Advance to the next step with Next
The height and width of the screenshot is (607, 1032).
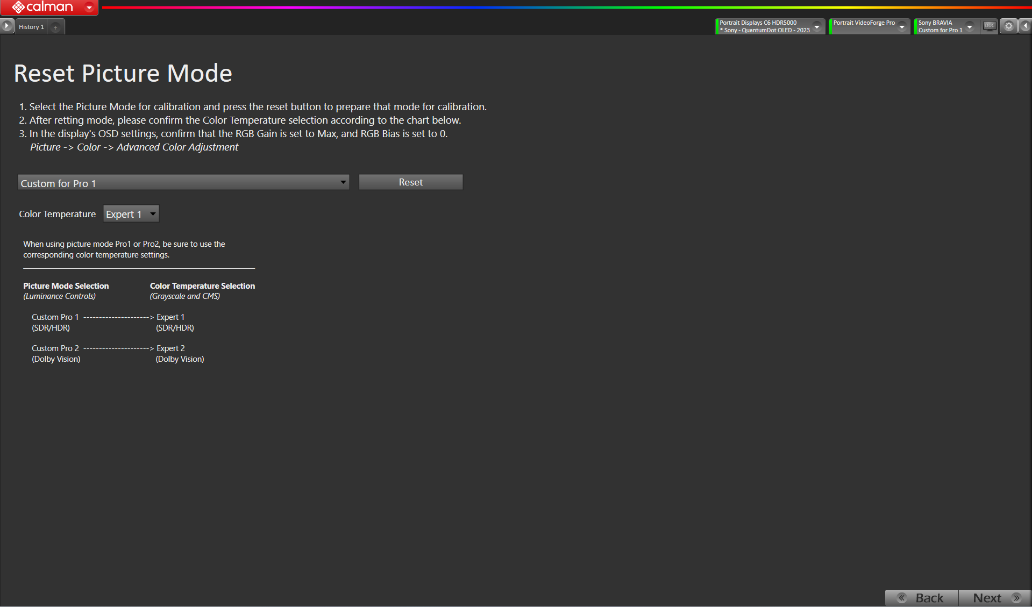tap(994, 598)
